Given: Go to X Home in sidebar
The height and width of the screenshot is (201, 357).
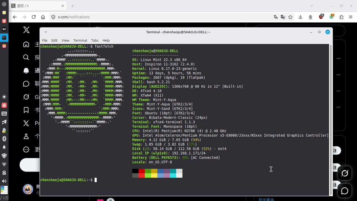Looking at the screenshot, I should [x=26, y=44].
